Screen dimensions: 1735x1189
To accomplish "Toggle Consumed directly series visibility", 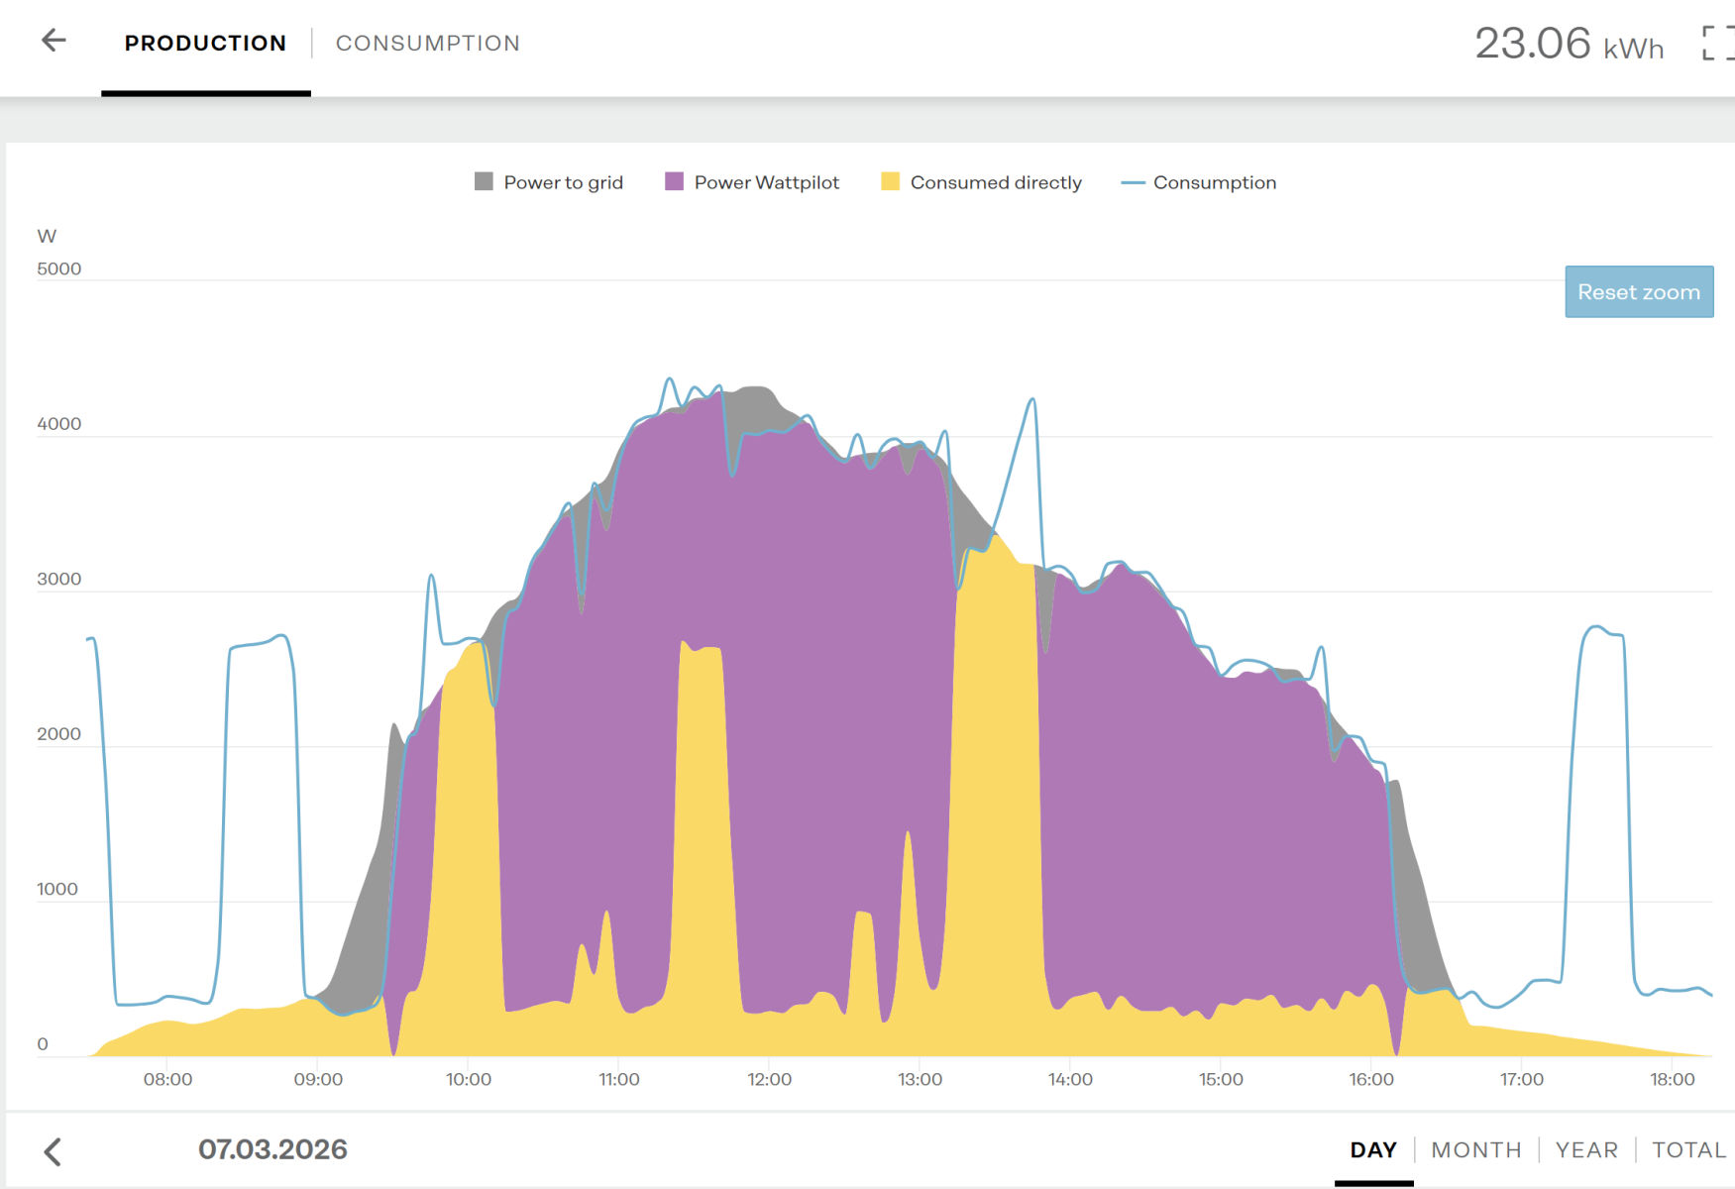I will [995, 182].
